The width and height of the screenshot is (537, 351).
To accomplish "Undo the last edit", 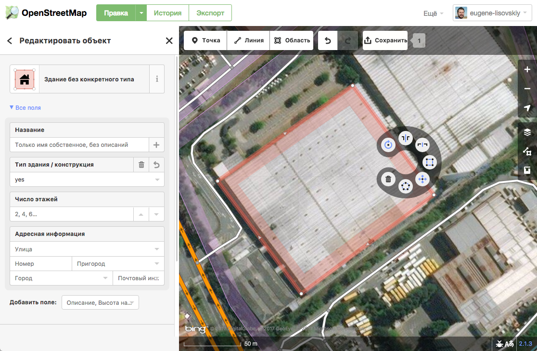I will coord(328,40).
